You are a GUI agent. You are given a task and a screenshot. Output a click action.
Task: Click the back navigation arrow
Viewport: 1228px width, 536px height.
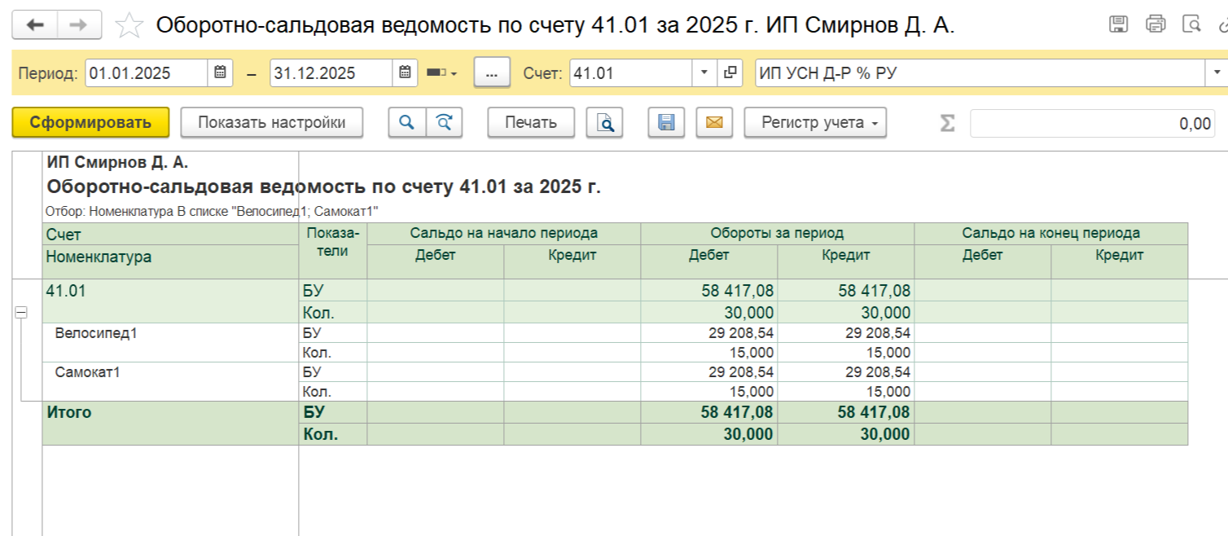(35, 25)
